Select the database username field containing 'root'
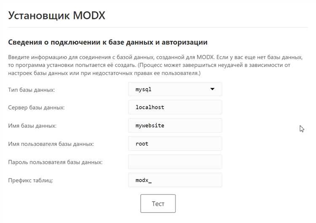Screen dimensions: 316x223 click(x=175, y=144)
